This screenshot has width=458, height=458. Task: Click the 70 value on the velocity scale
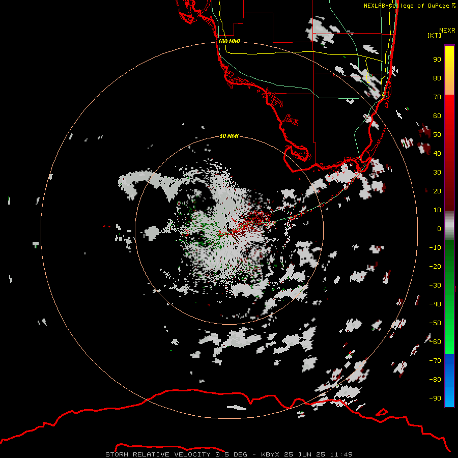tap(437, 97)
